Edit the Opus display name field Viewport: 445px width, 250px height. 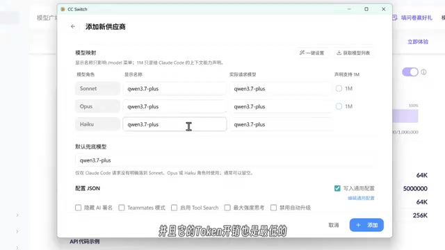(x=175, y=106)
